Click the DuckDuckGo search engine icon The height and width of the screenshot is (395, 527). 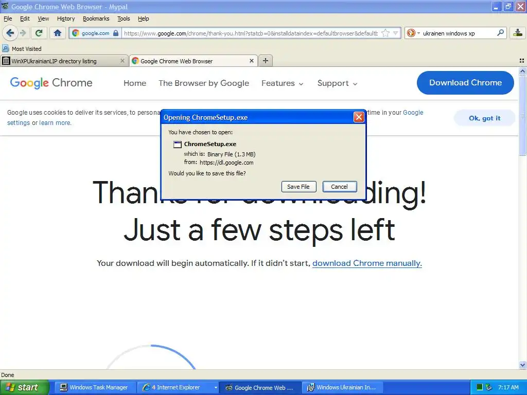(x=411, y=33)
